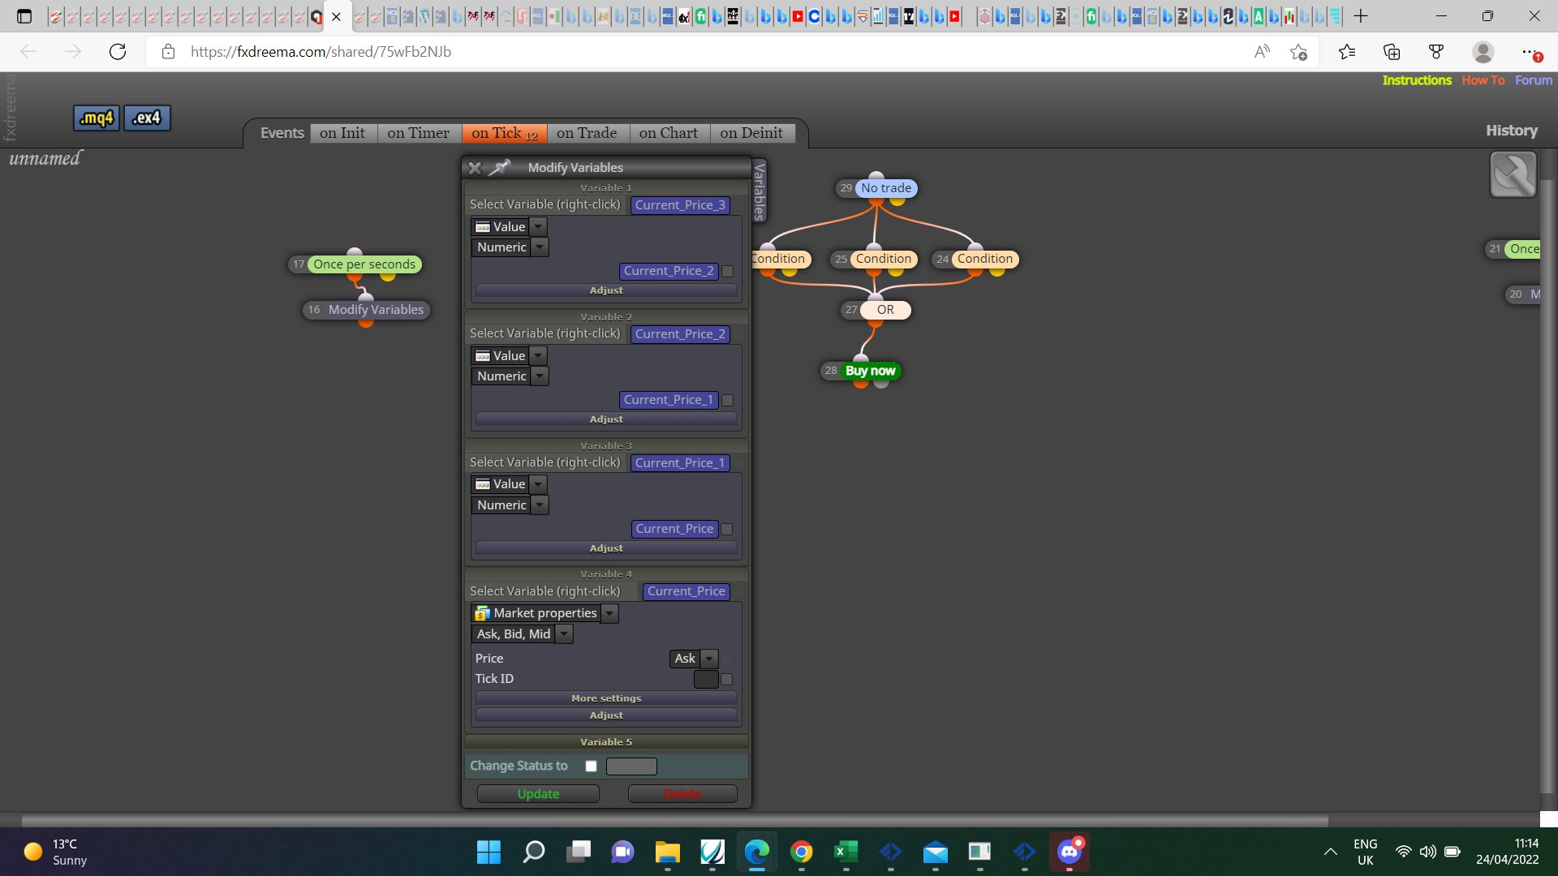Select the No trade block 29

pyautogui.click(x=886, y=188)
